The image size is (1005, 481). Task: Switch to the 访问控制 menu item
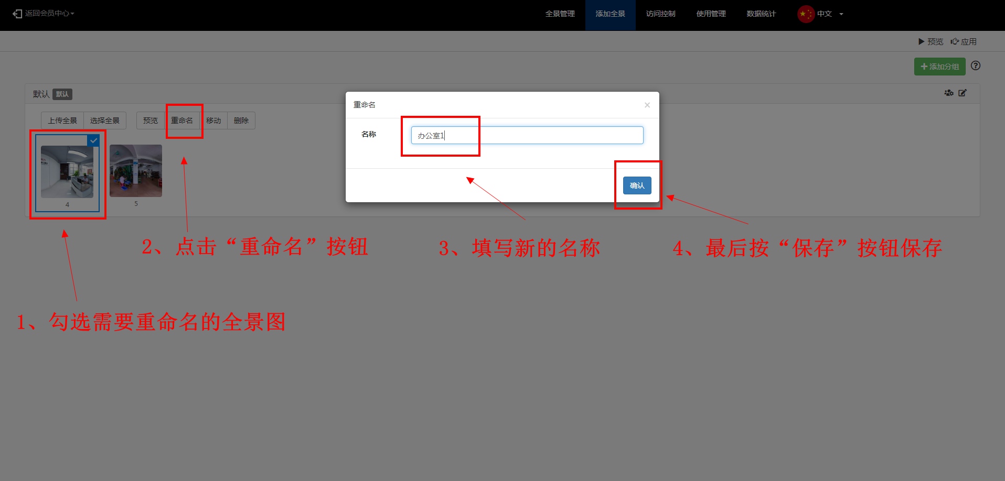pos(660,14)
